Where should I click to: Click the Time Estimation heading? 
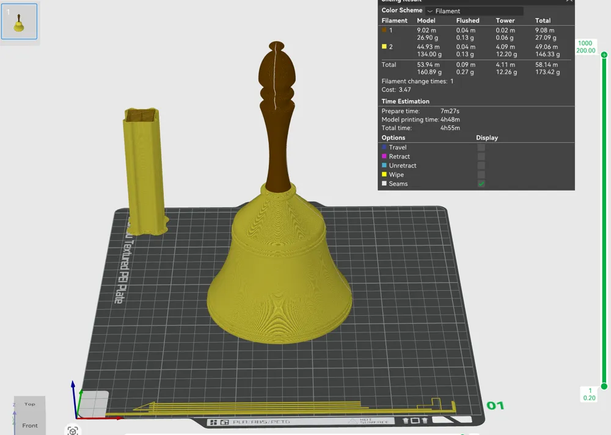[x=405, y=101]
